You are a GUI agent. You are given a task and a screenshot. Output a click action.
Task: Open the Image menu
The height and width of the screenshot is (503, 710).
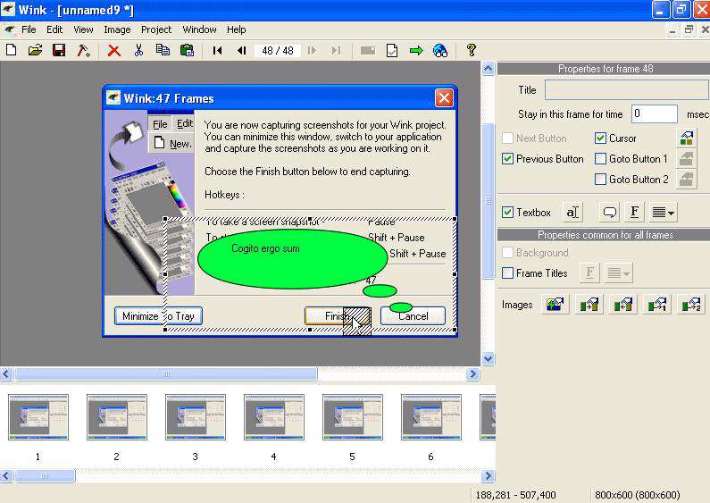(x=117, y=29)
